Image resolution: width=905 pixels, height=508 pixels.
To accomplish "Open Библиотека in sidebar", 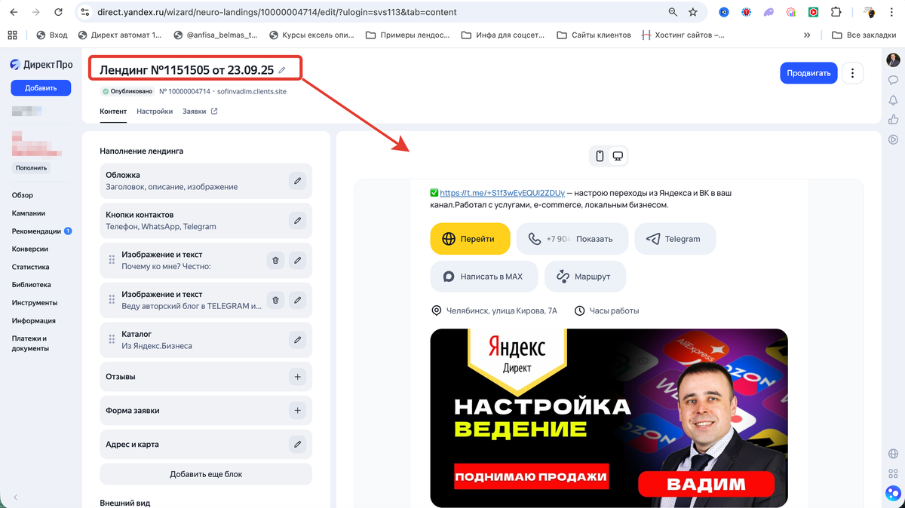I will [x=32, y=285].
